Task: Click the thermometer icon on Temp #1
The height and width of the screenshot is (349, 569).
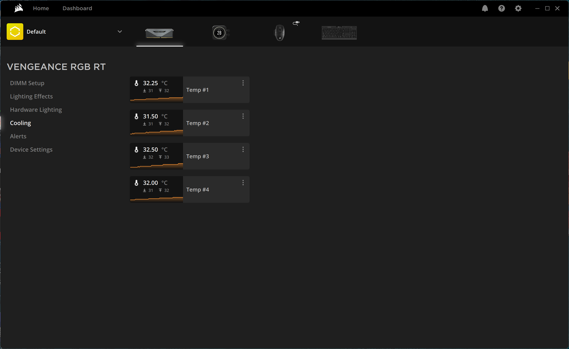Action: [x=136, y=83]
